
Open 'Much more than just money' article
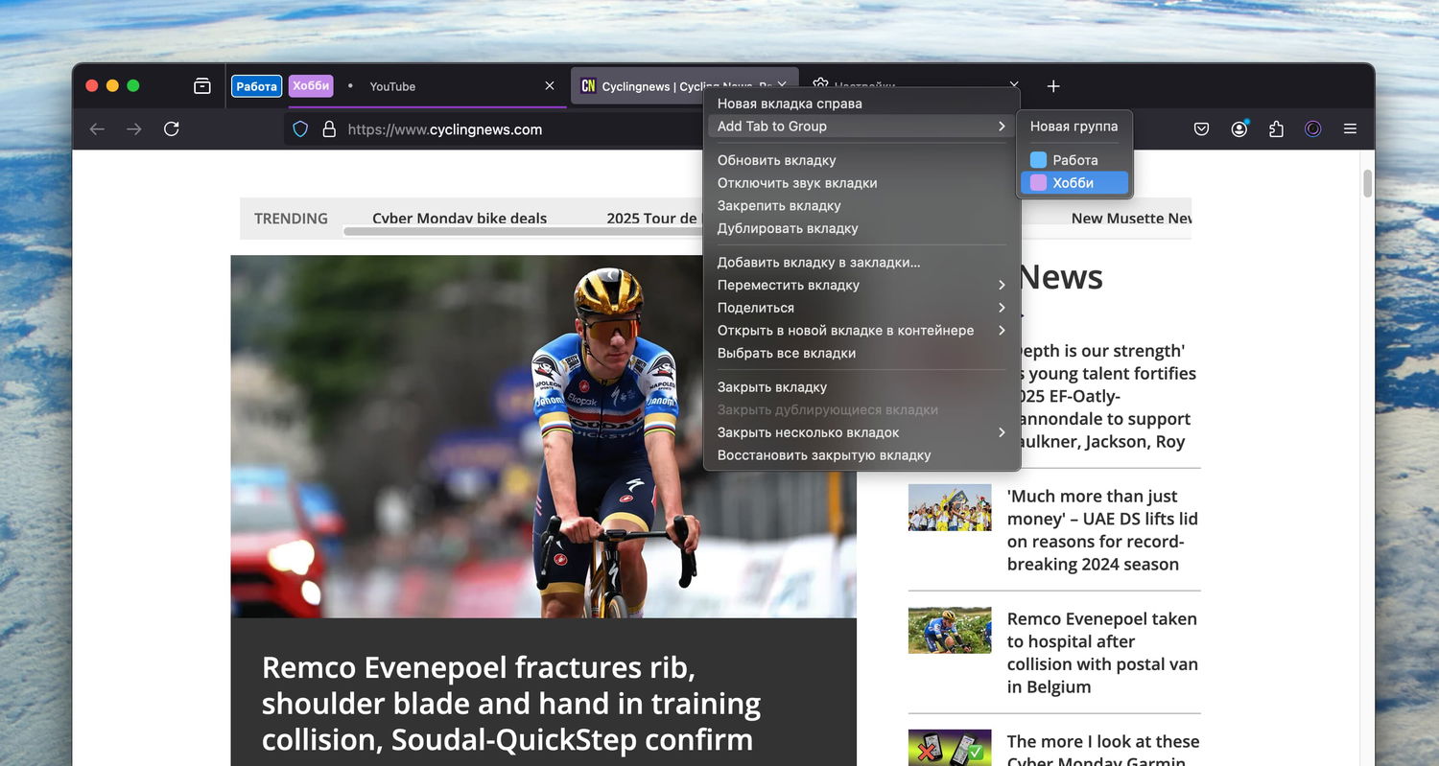click(1102, 530)
